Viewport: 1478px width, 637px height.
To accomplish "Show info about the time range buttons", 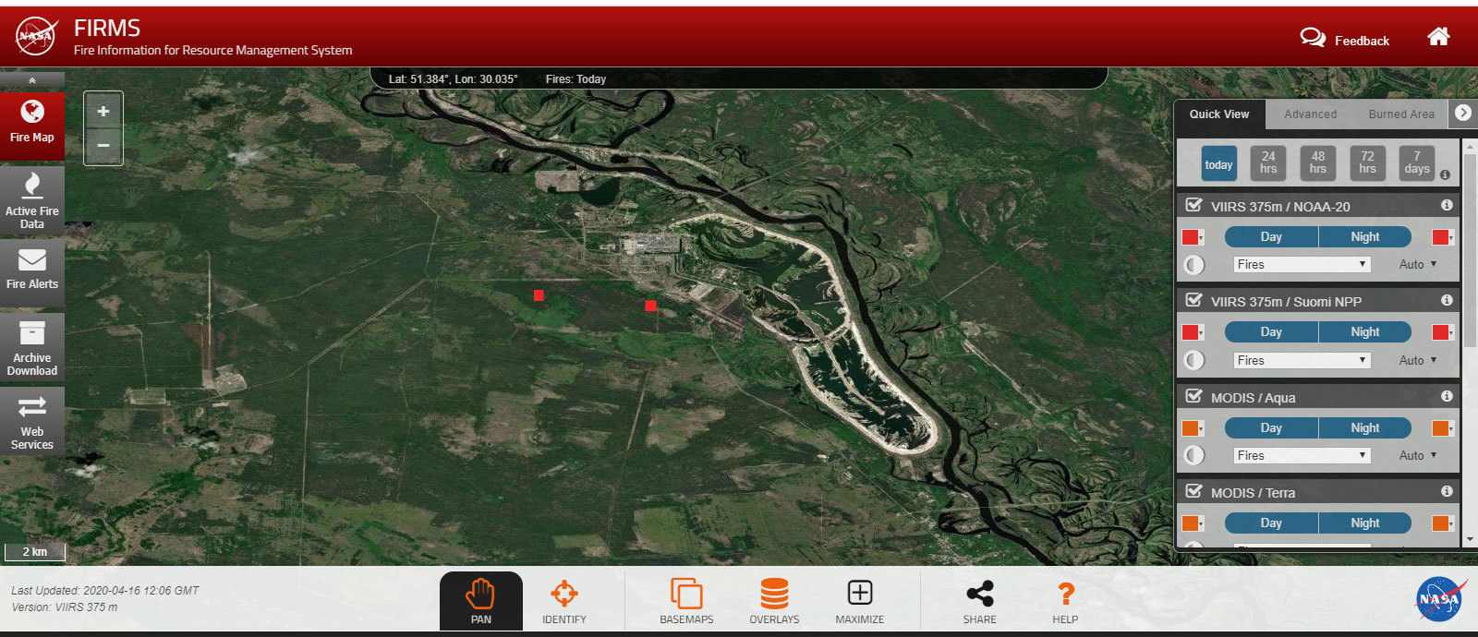I will coord(1445,174).
